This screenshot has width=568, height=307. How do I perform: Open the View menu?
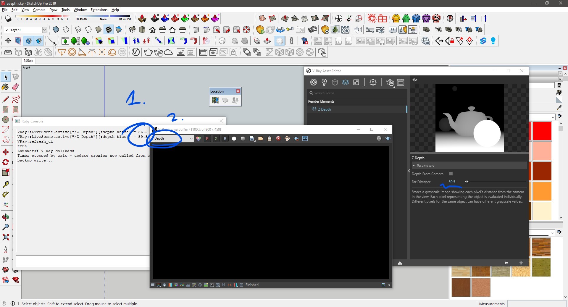[25, 10]
